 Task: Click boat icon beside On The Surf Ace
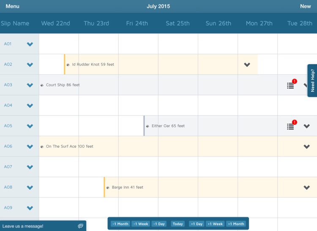click(42, 147)
